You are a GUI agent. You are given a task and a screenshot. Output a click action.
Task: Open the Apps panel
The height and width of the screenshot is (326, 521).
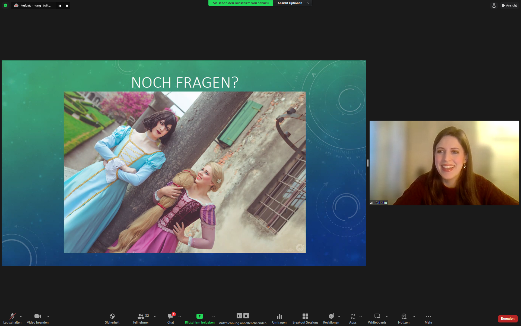point(353,318)
